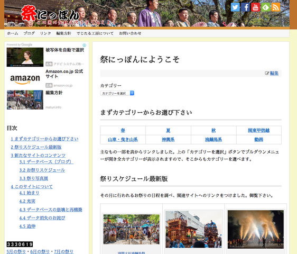Viewport: 297px width, 254px height.
Task: Click the 祭にっぽんにようこそ page heading
Action: point(140,59)
